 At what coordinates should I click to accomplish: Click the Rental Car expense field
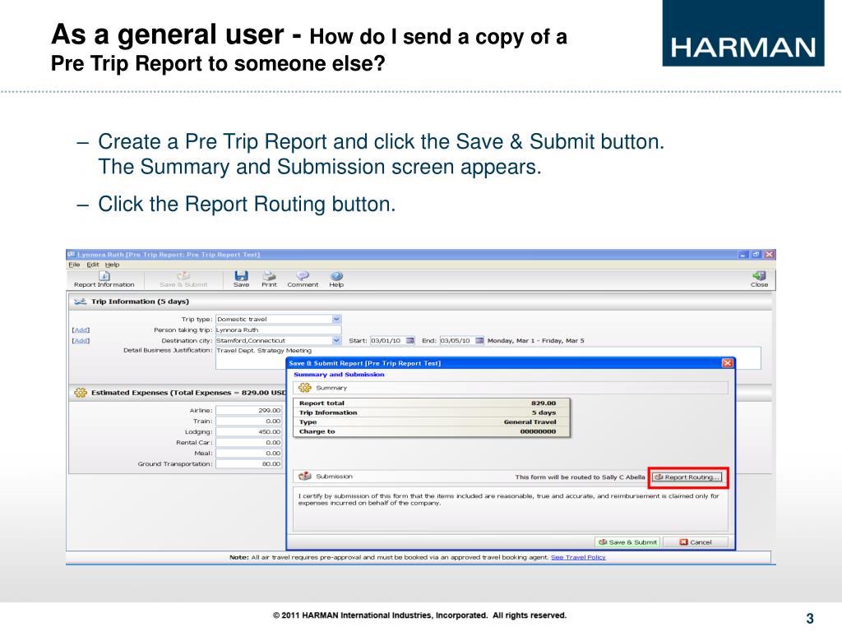coord(248,443)
